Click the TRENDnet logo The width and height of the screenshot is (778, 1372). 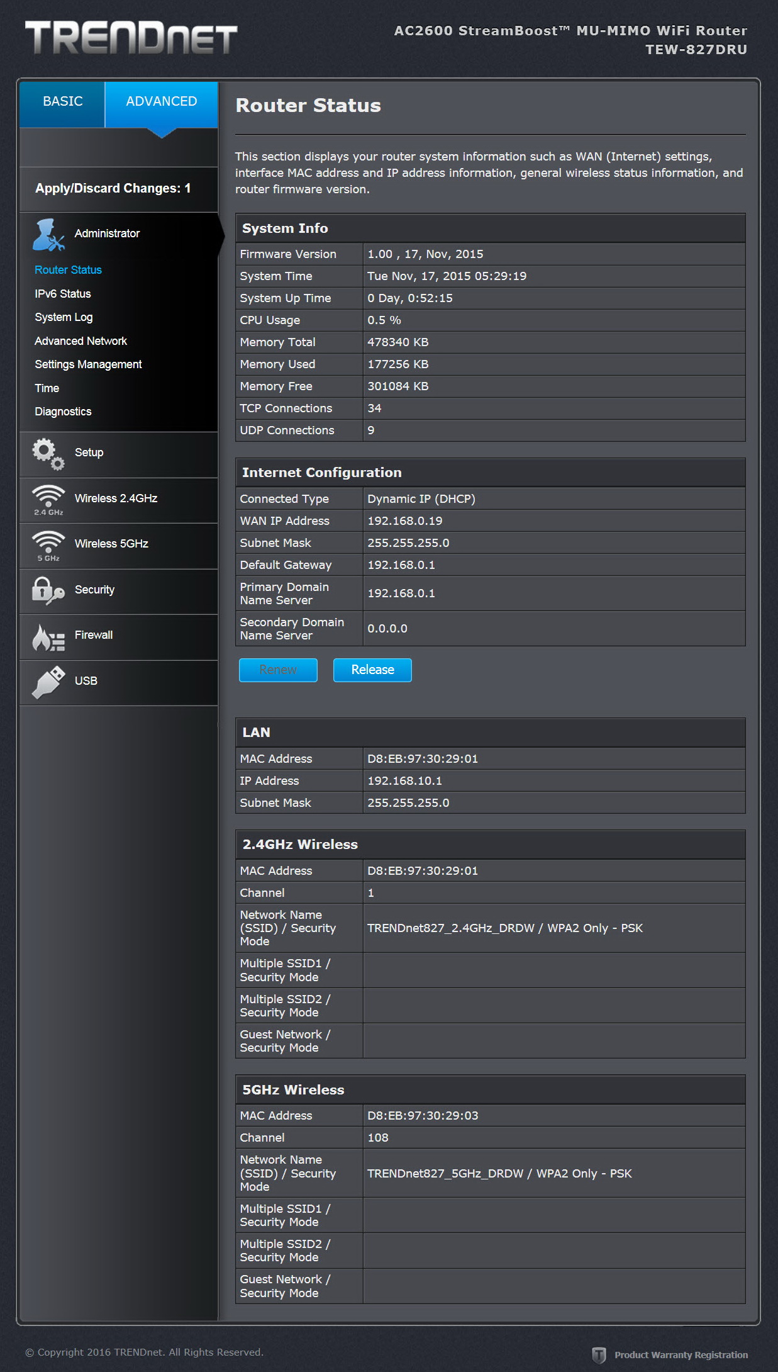point(131,38)
